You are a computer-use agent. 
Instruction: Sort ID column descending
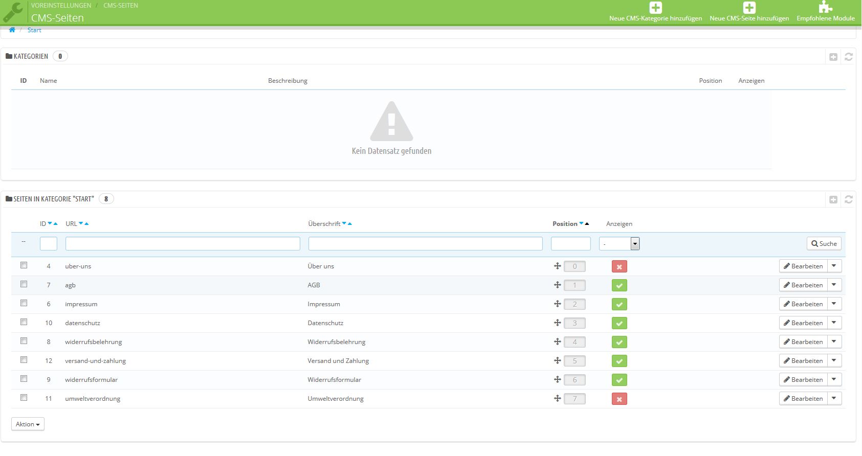[50, 223]
